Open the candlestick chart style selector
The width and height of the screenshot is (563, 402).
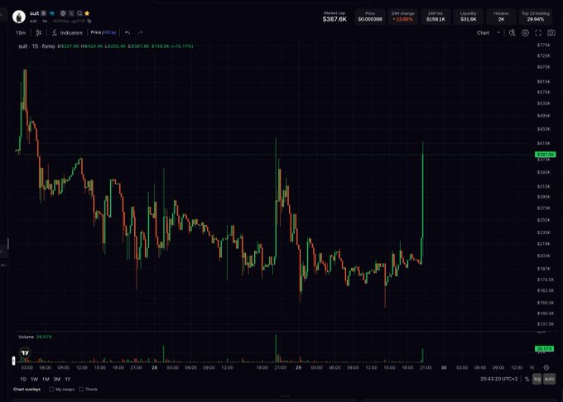38,32
